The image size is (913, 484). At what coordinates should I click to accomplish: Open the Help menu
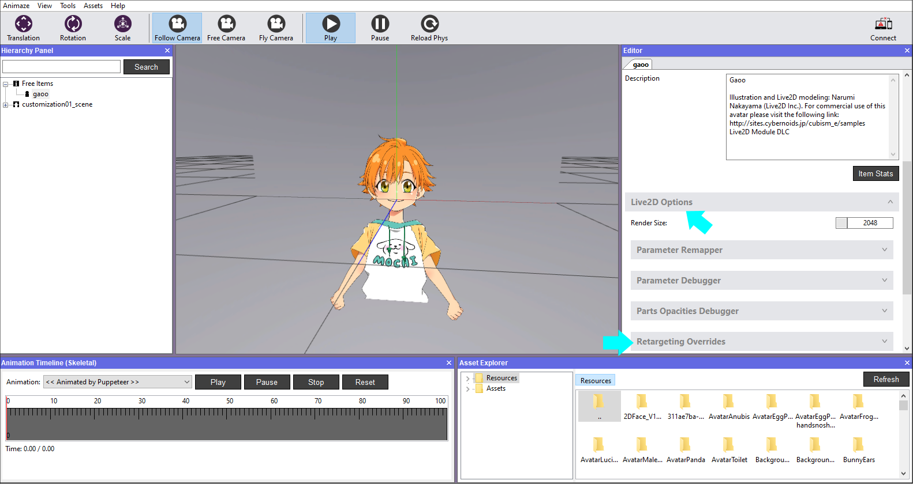coord(118,6)
